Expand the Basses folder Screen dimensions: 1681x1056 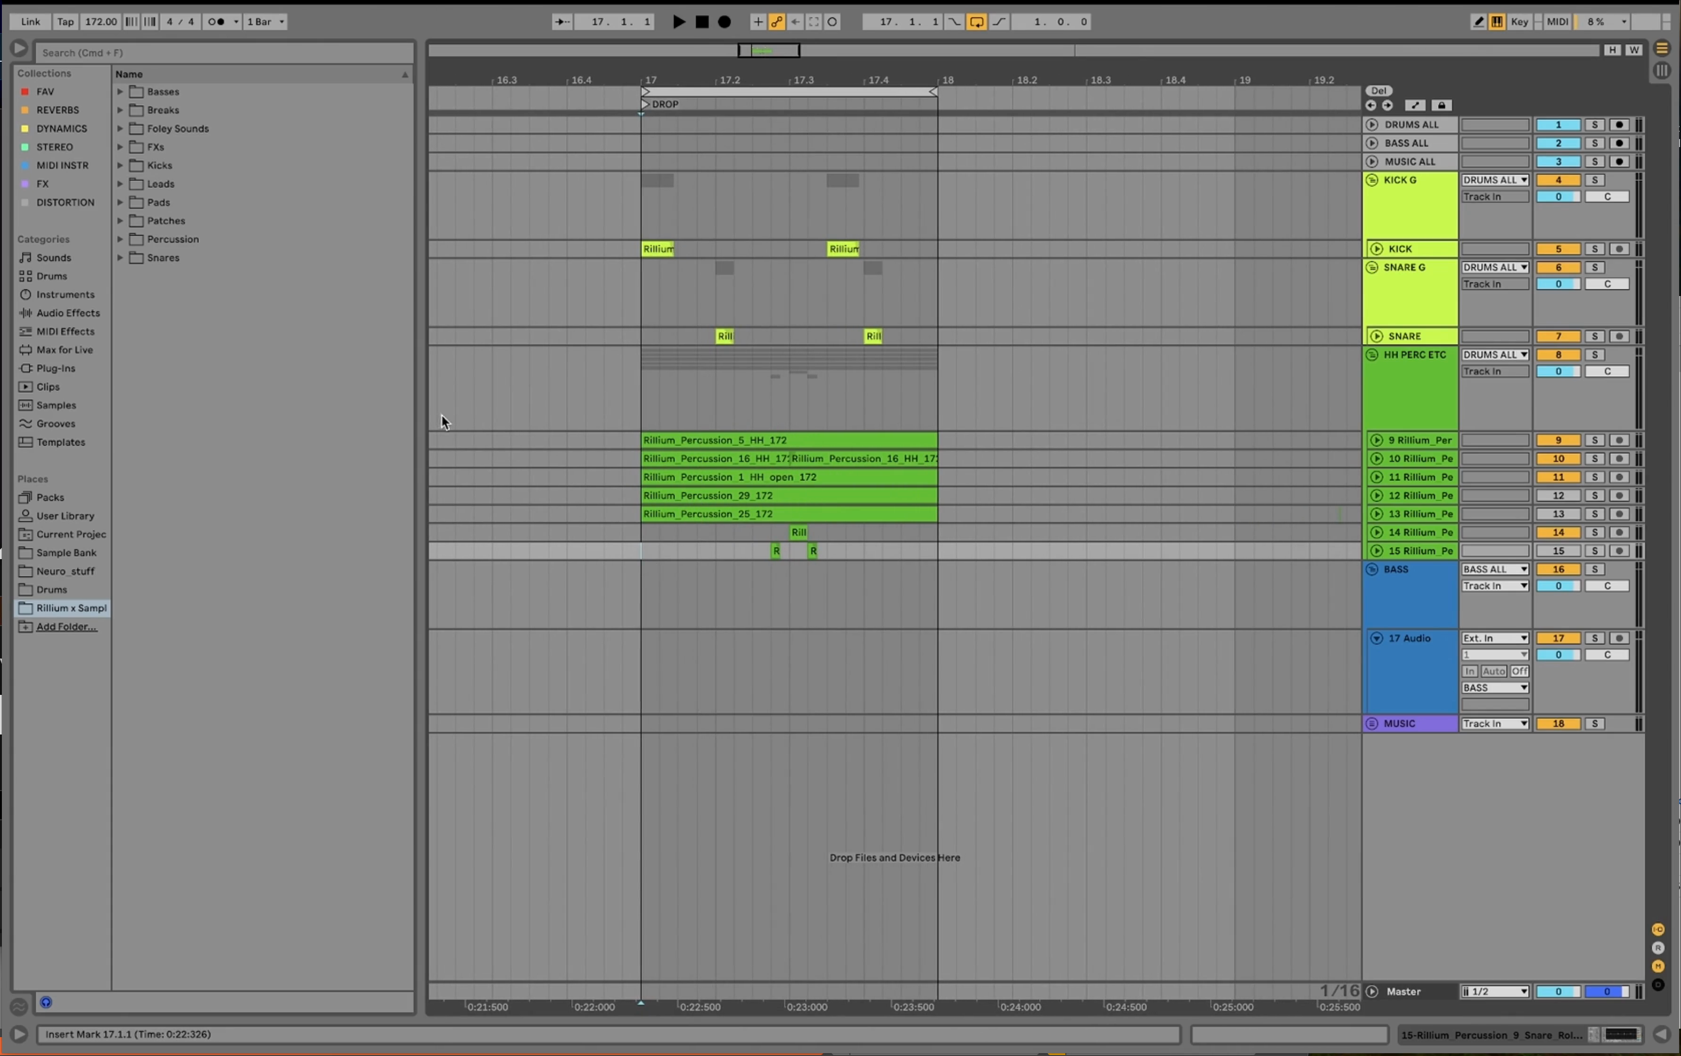pos(120,91)
